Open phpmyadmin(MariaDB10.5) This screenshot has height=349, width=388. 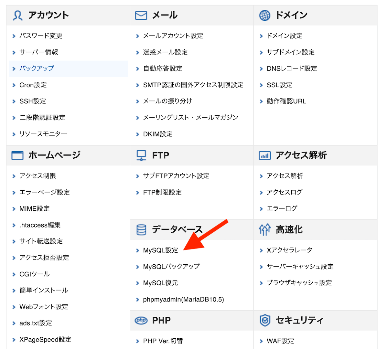[179, 299]
